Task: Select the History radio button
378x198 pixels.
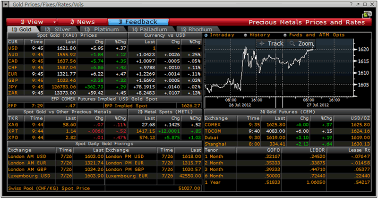Action: (245, 35)
